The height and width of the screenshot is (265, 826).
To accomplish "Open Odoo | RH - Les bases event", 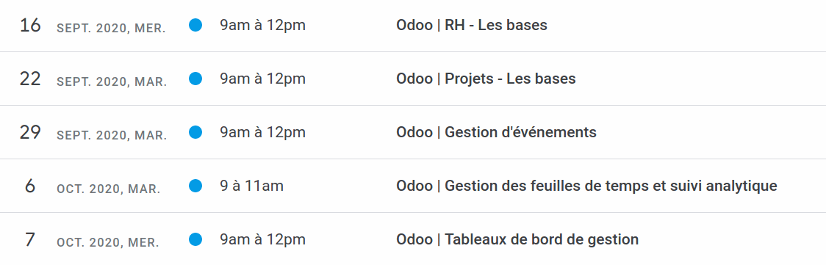I will tap(472, 25).
